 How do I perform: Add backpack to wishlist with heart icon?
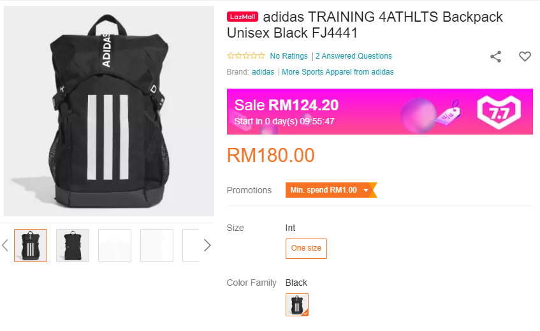pyautogui.click(x=525, y=56)
